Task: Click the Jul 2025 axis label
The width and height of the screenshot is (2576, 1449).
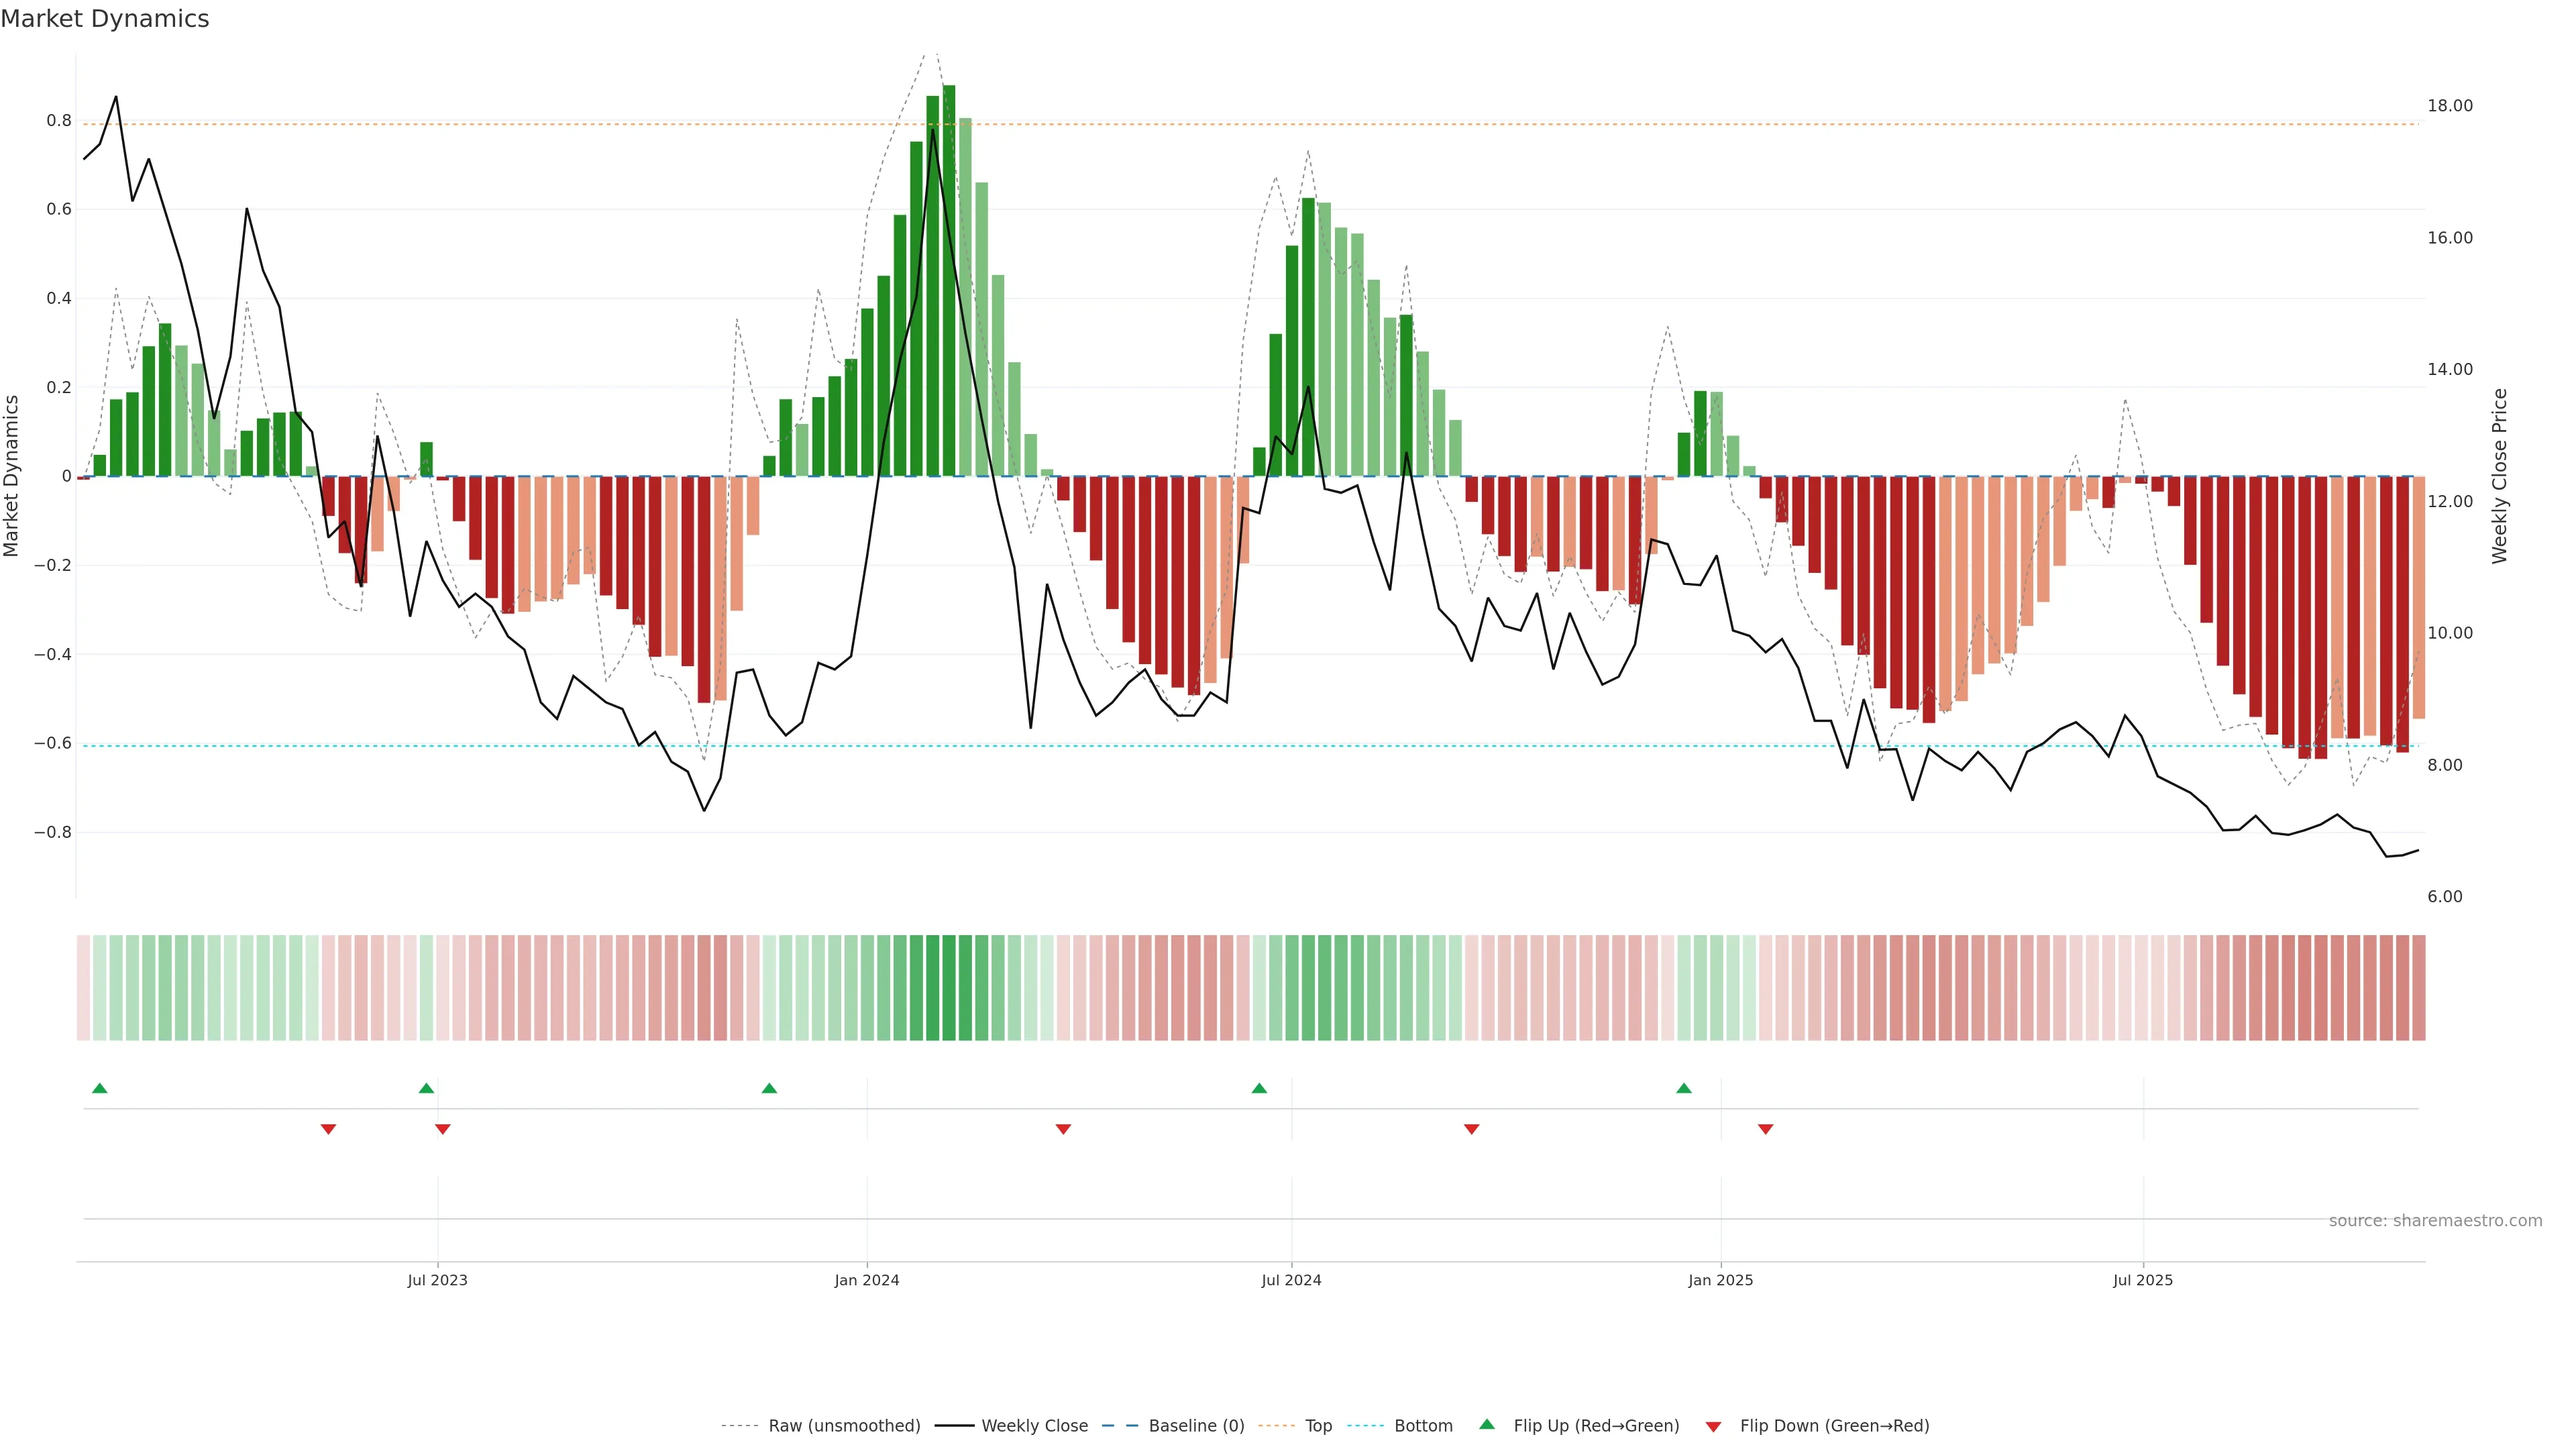Action: (2142, 1280)
